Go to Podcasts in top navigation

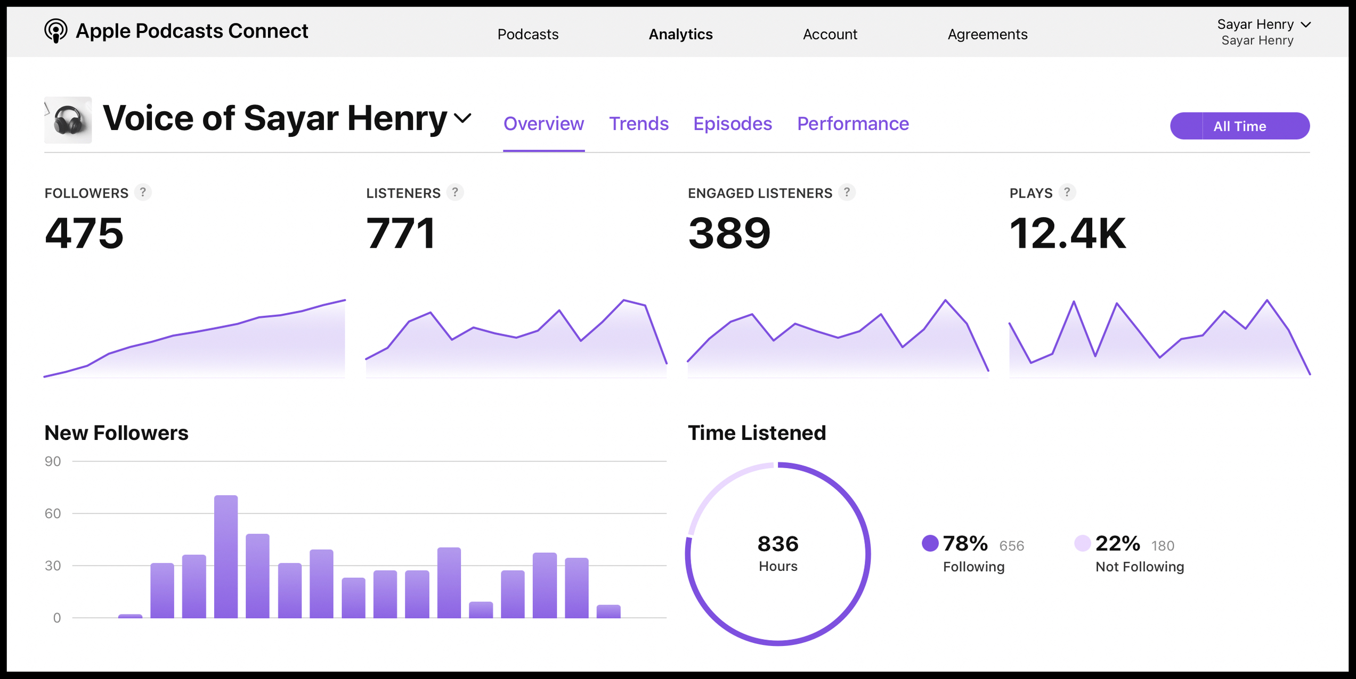point(527,34)
